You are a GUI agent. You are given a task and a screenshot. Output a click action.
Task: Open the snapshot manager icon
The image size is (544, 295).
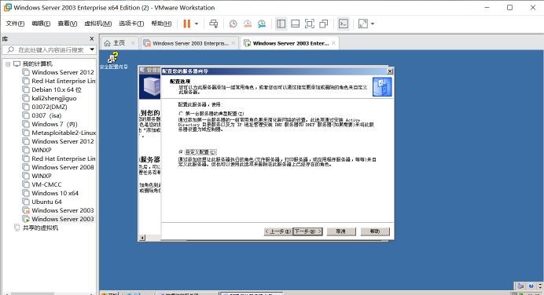tap(262, 24)
